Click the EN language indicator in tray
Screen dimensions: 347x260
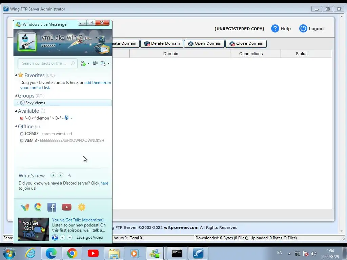280,253
